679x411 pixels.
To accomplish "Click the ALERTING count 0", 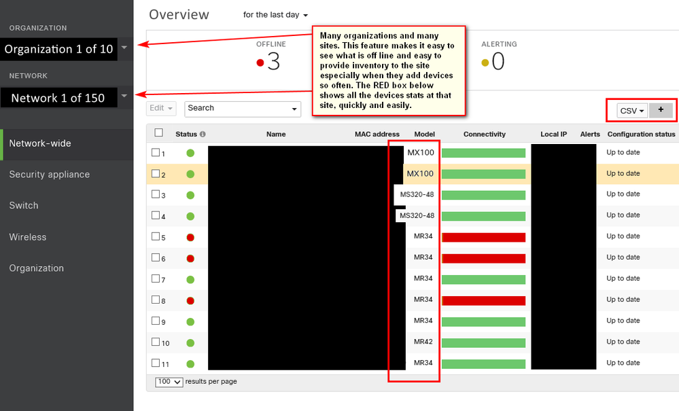I will [498, 61].
